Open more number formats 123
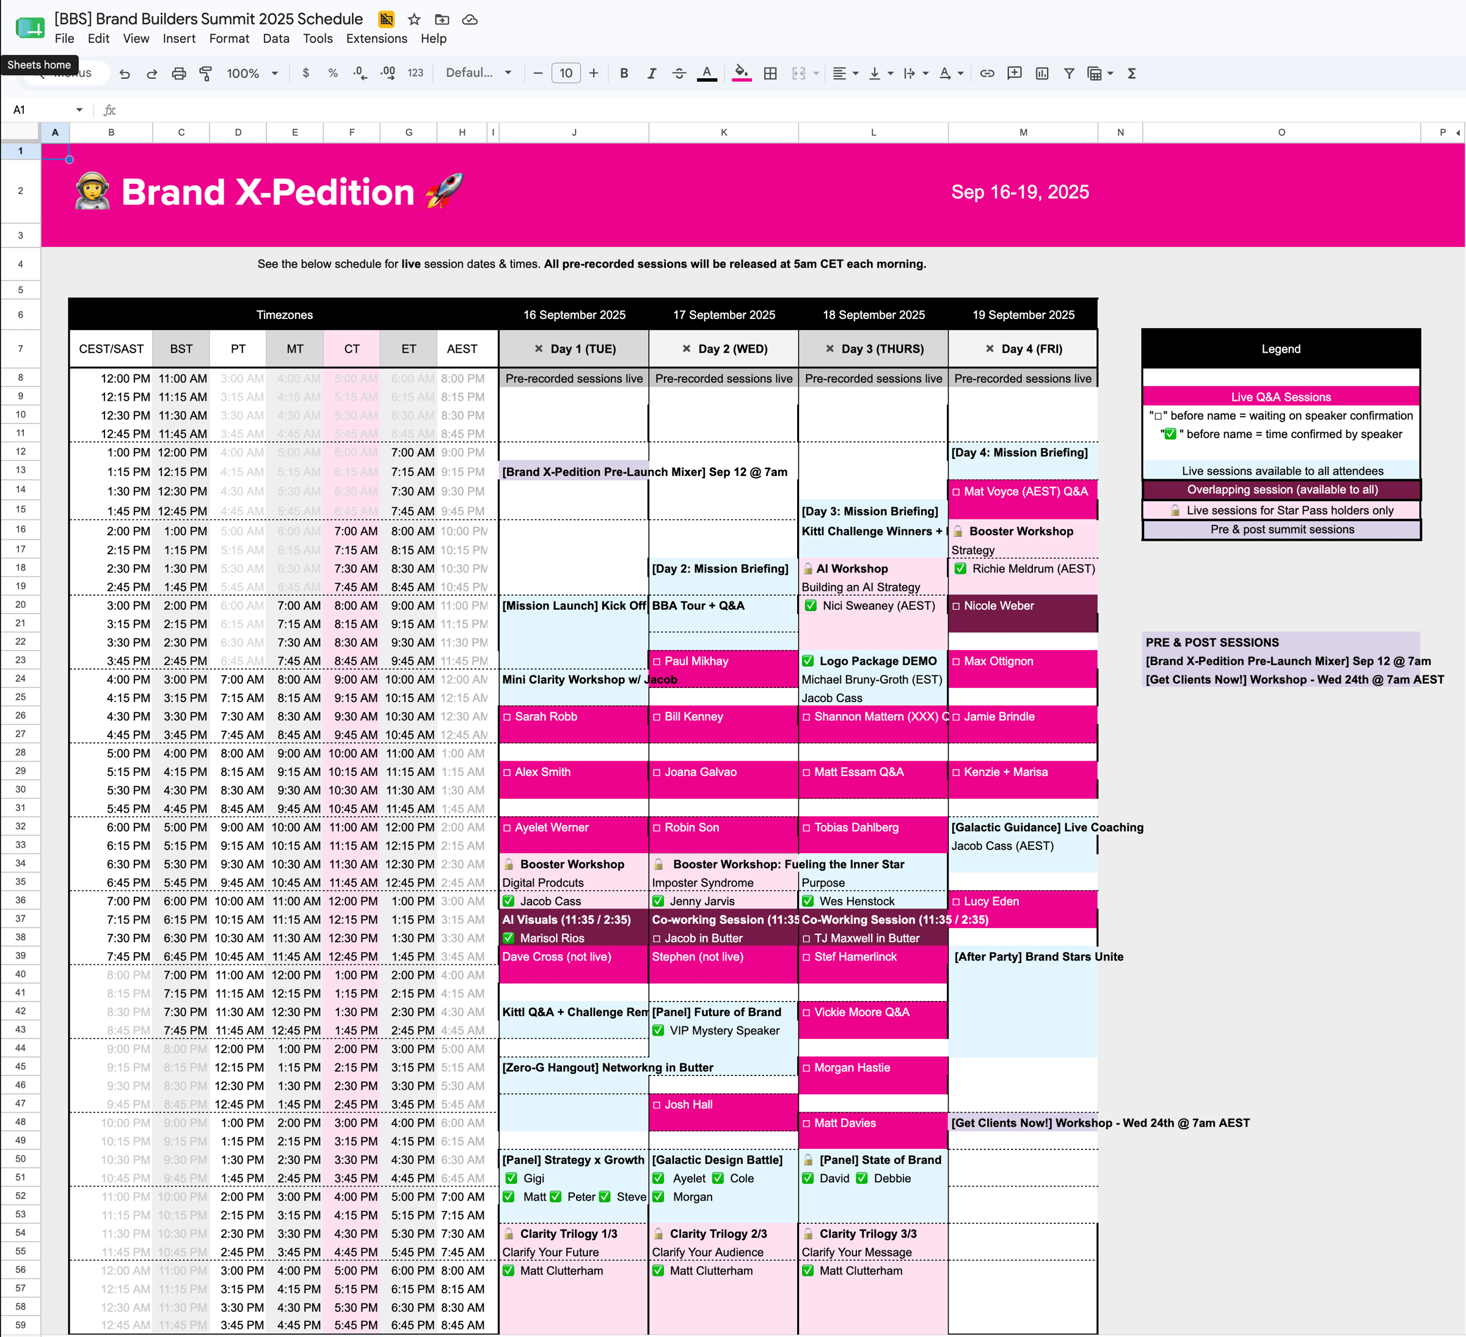This screenshot has height=1337, width=1466. [x=415, y=73]
